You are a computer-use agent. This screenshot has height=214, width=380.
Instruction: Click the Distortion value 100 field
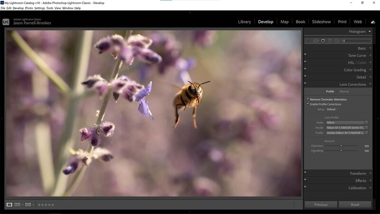(366, 146)
